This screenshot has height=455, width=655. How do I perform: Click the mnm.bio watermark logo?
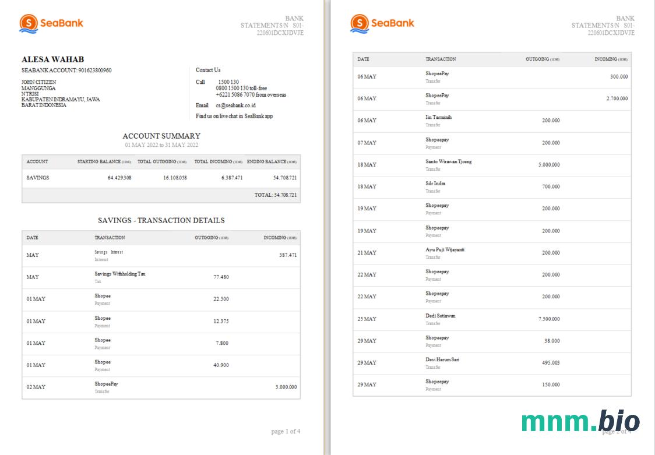[x=580, y=421]
